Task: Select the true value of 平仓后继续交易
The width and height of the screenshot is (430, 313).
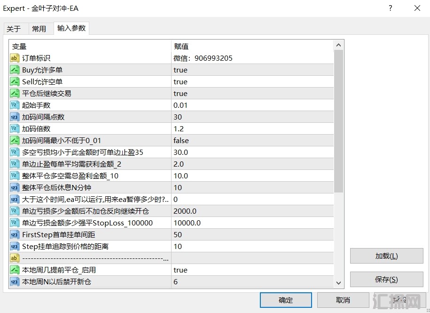Action: (x=252, y=93)
